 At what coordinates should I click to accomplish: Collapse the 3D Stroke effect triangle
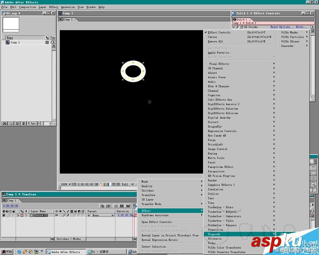click(x=233, y=27)
